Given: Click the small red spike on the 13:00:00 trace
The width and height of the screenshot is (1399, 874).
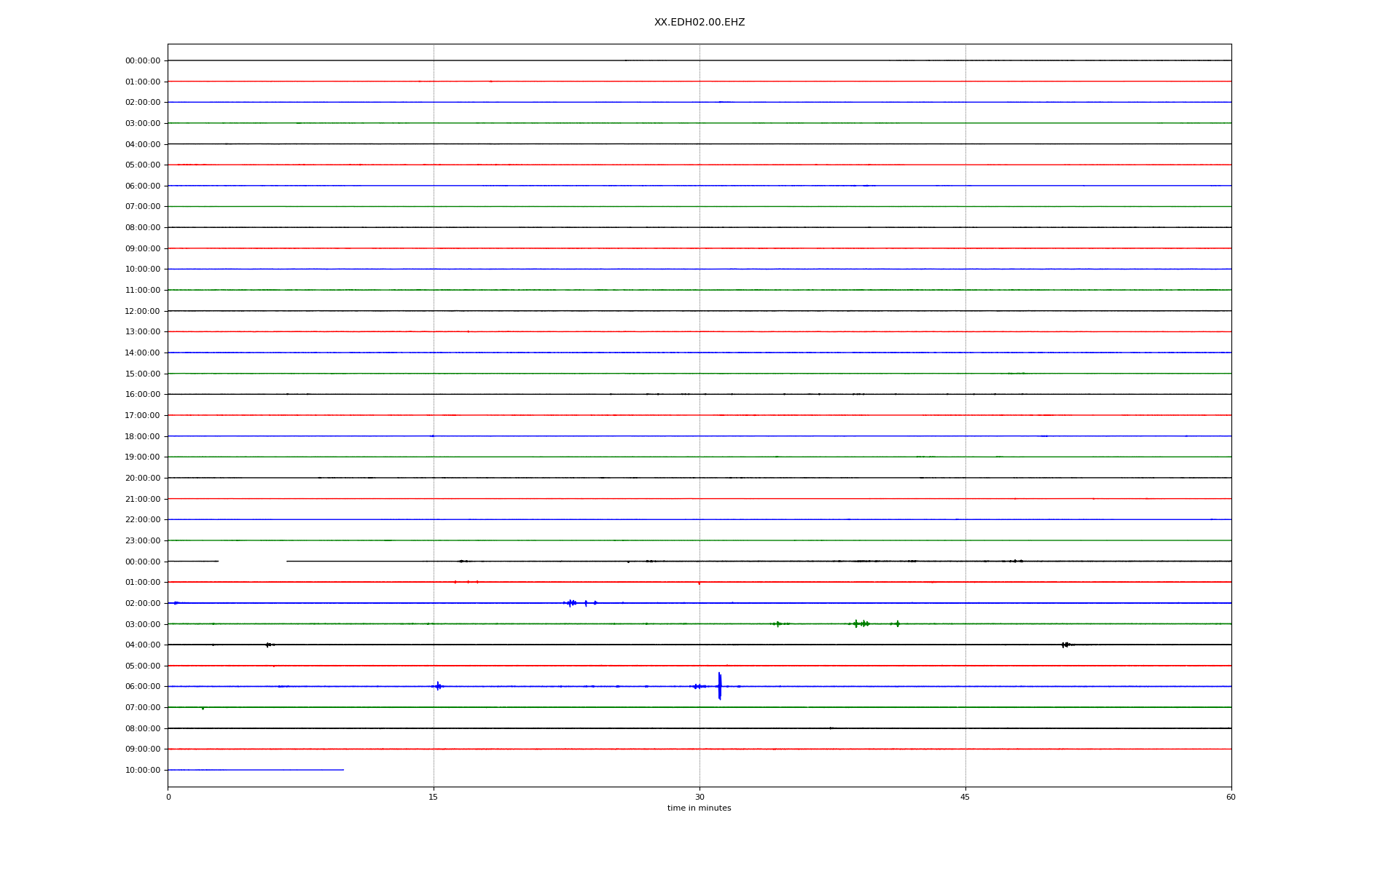Looking at the screenshot, I should point(468,331).
